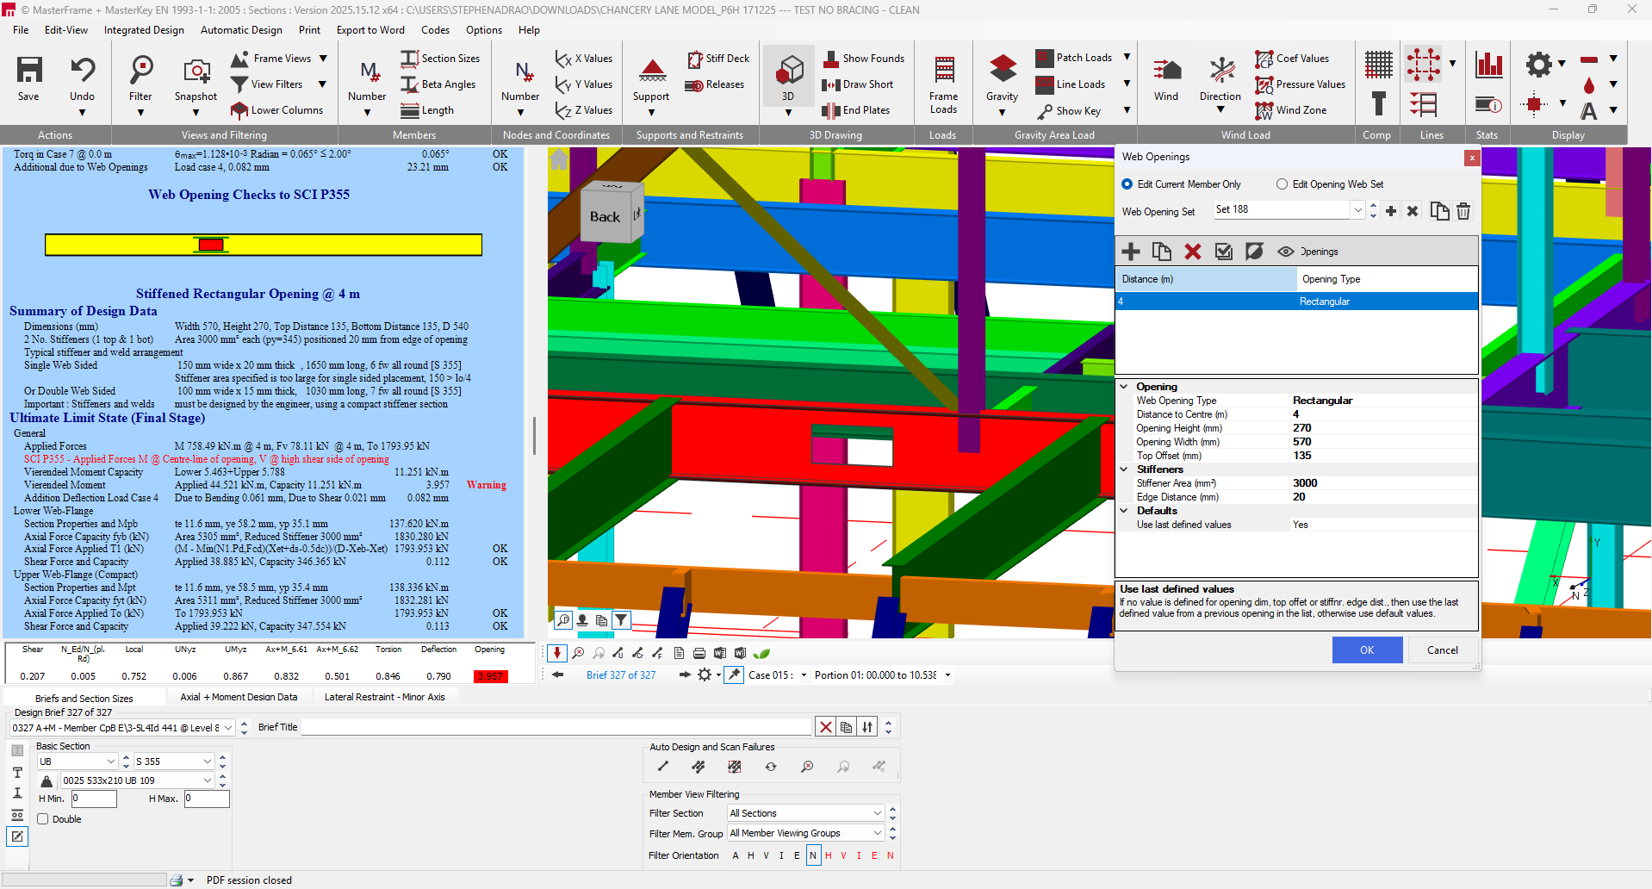This screenshot has width=1652, height=889.
Task: Click OK in Web Openings dialog
Action: coord(1367,650)
